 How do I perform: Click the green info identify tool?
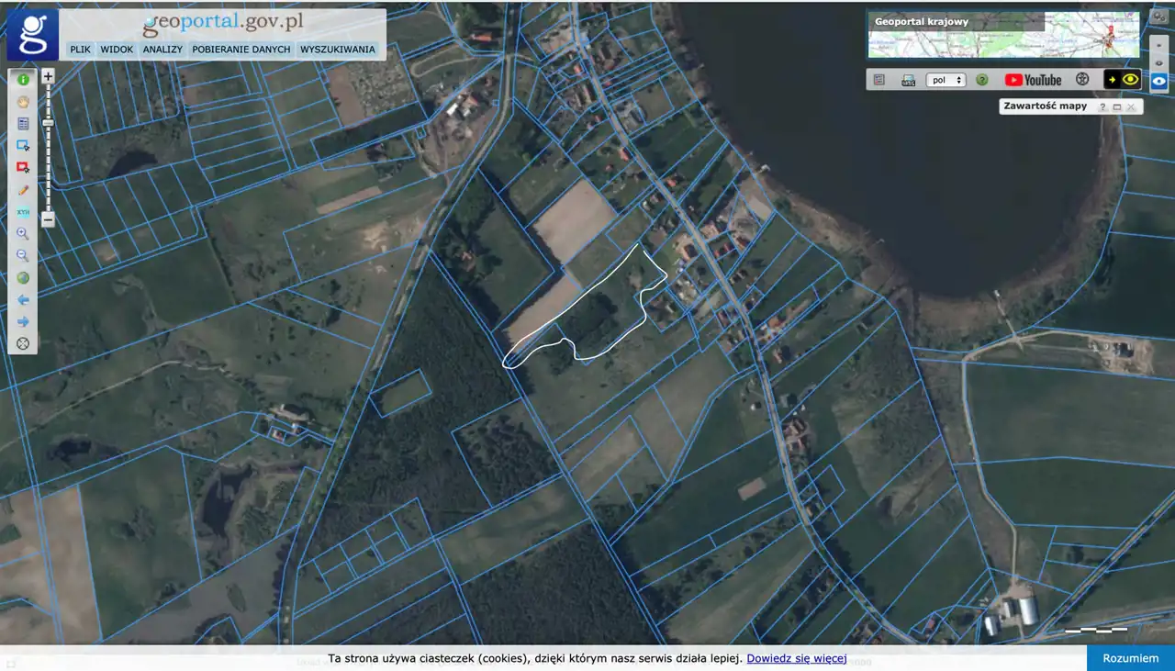pyautogui.click(x=23, y=80)
